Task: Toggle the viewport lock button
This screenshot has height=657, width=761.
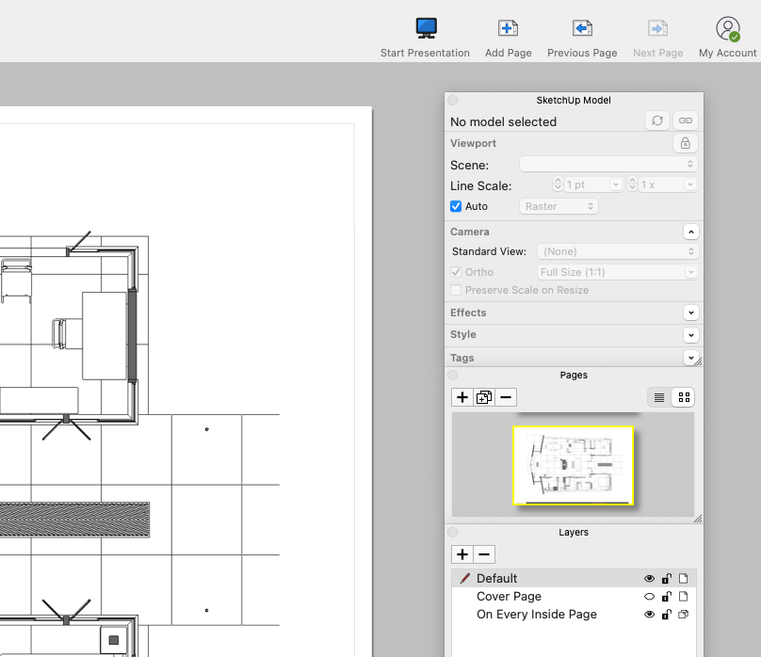Action: coord(685,143)
